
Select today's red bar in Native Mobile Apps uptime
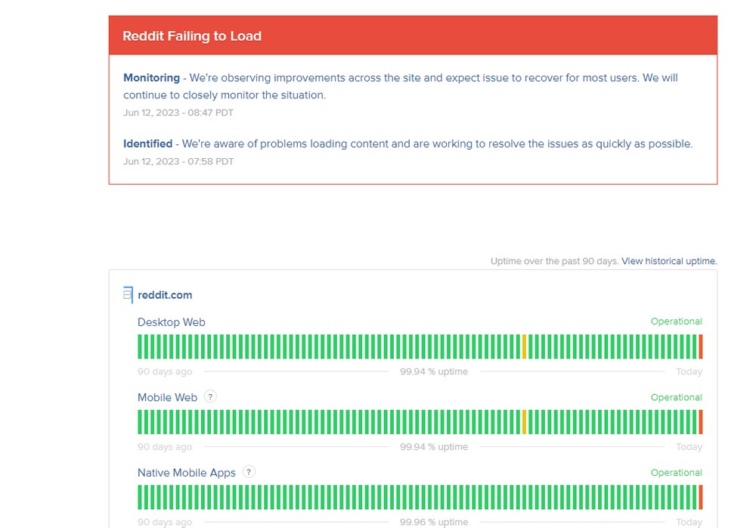coord(701,497)
